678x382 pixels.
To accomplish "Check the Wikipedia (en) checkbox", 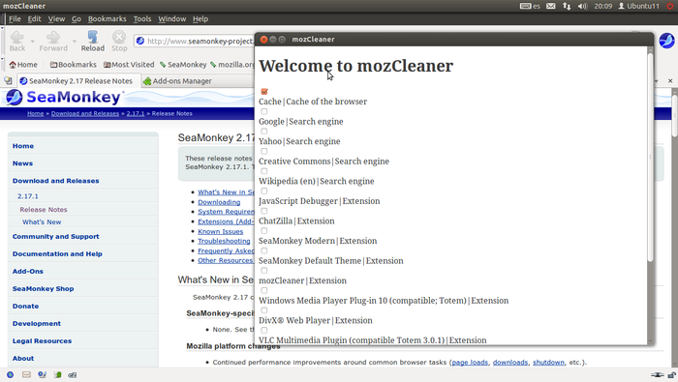I will tap(264, 171).
